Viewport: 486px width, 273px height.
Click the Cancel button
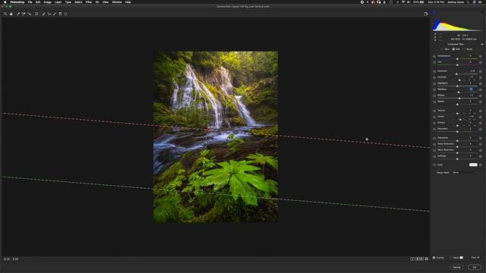456,267
